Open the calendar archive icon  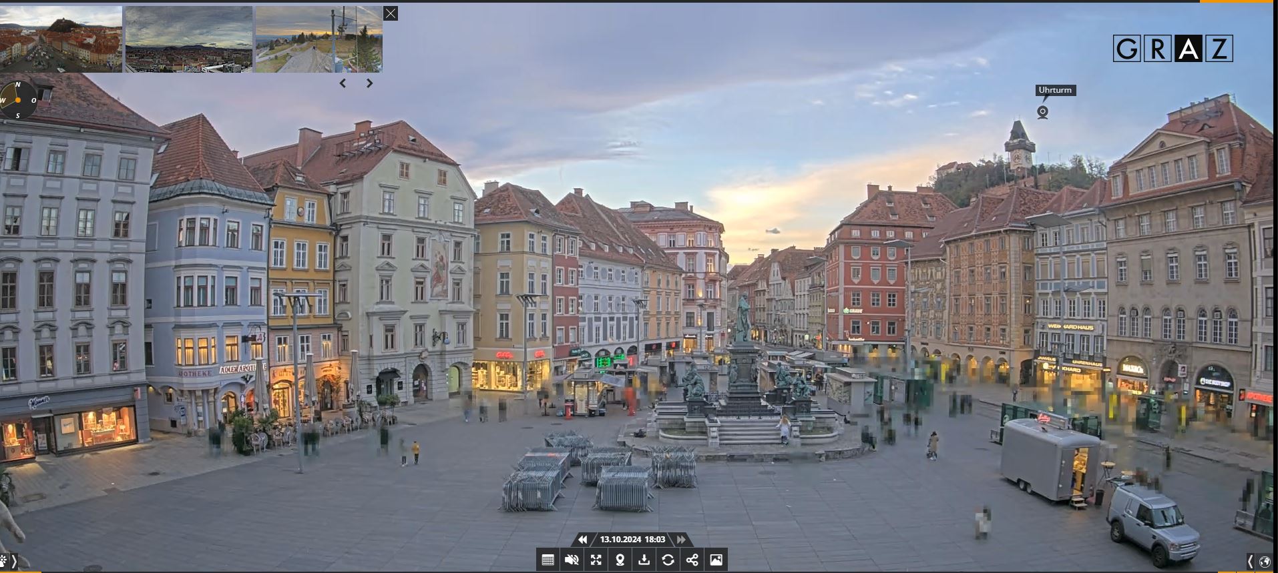[548, 560]
